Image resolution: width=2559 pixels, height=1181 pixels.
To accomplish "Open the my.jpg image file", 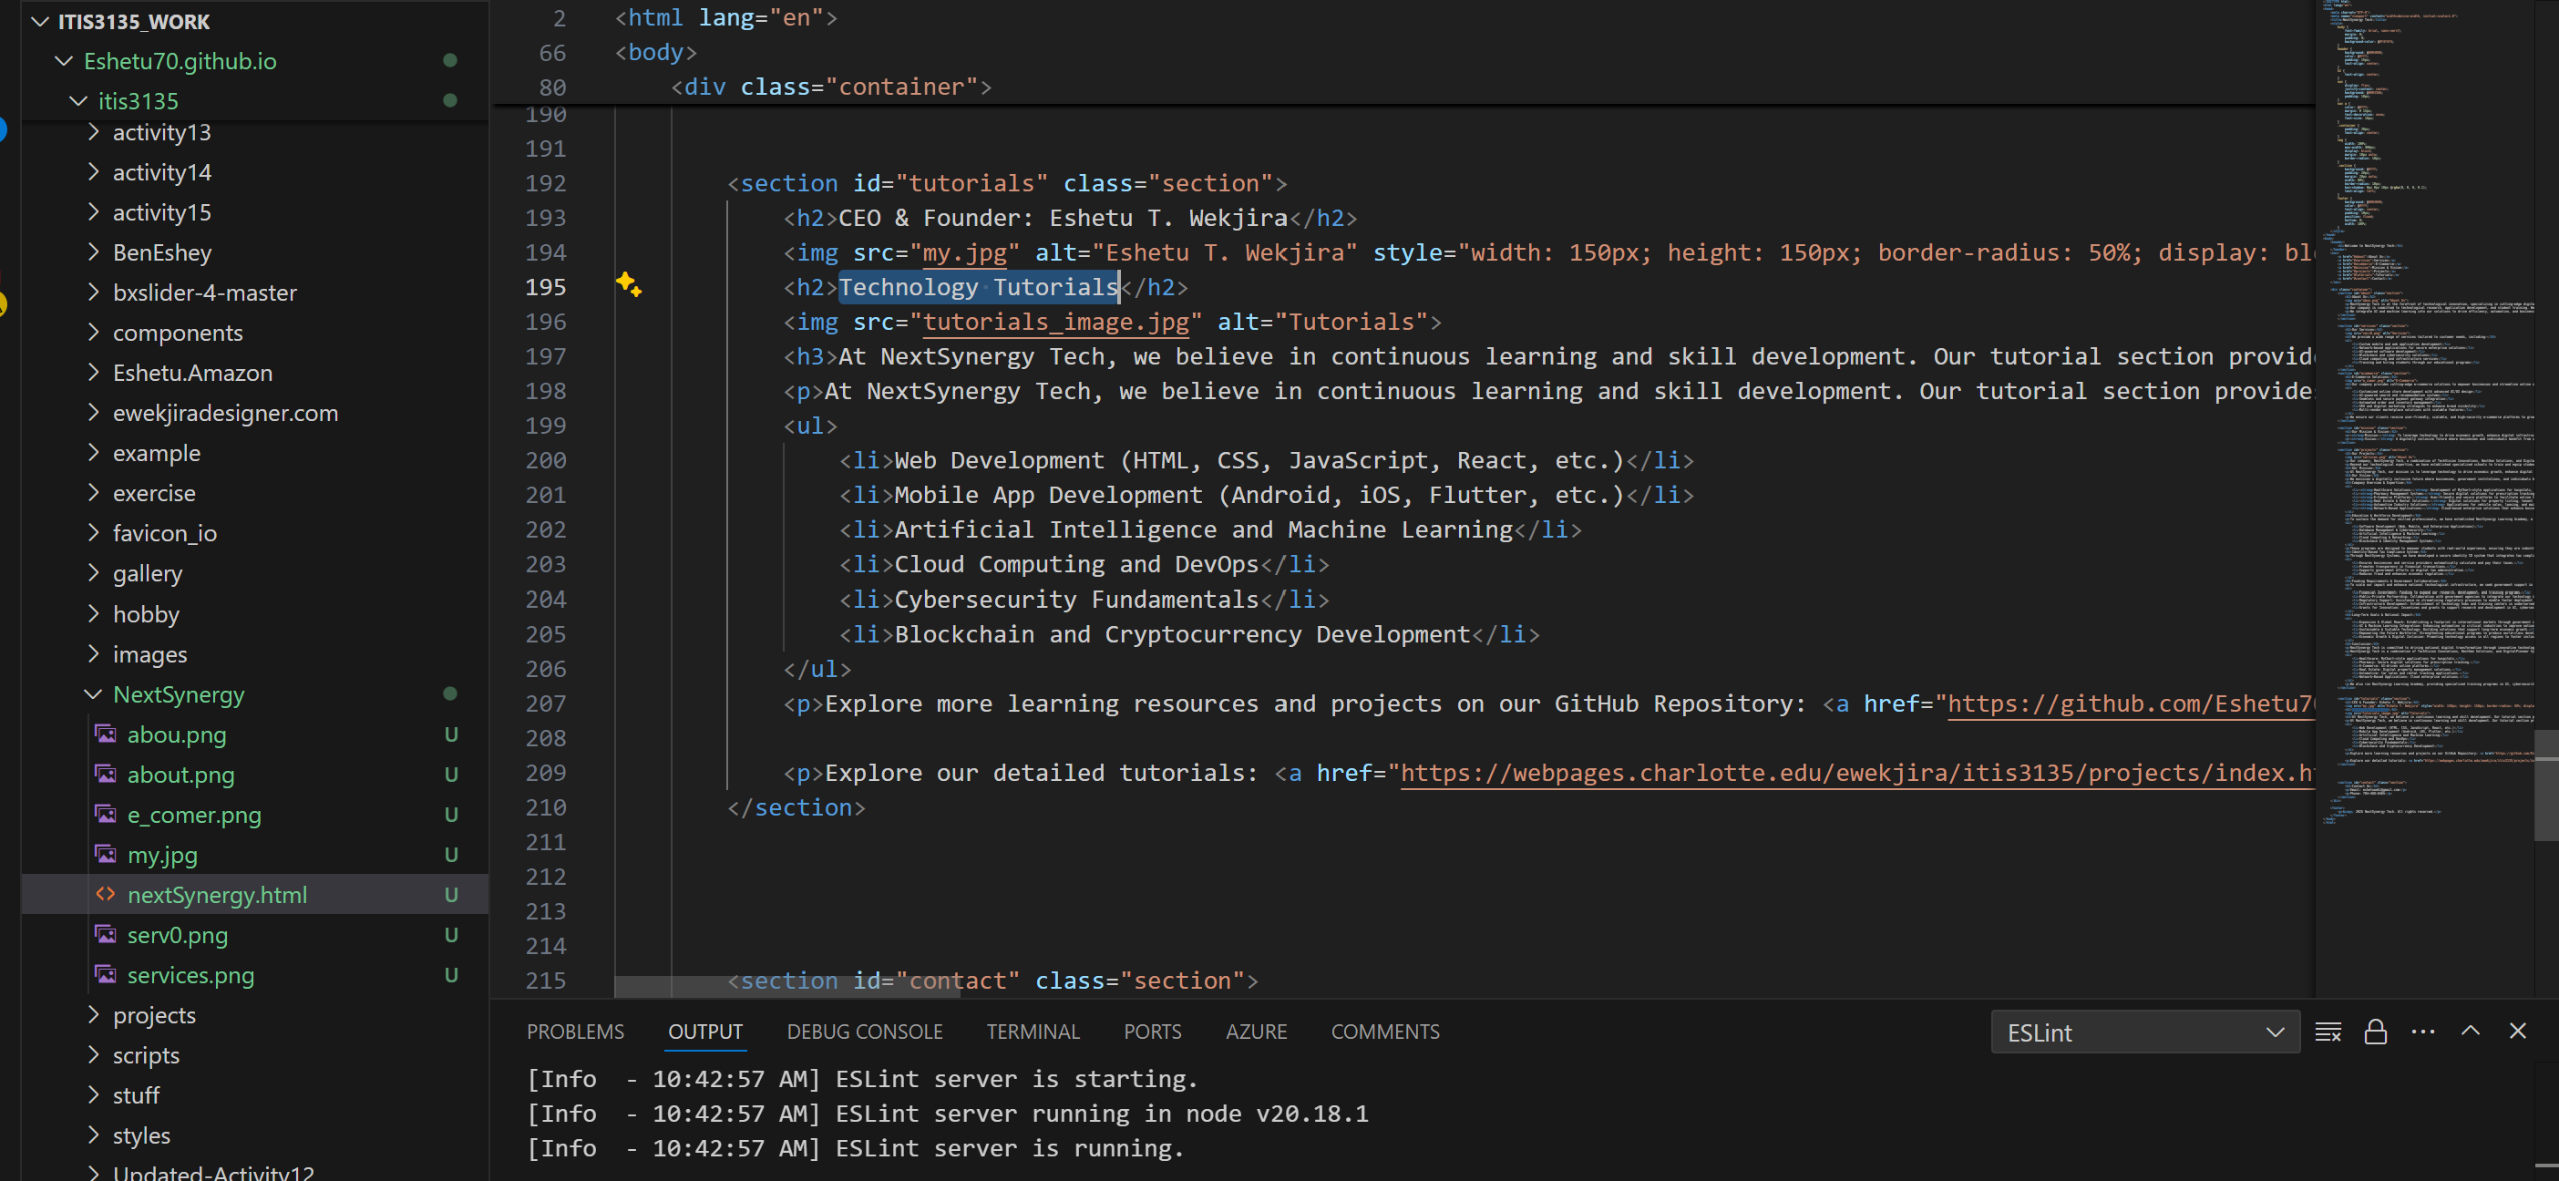I will tap(255, 854).
